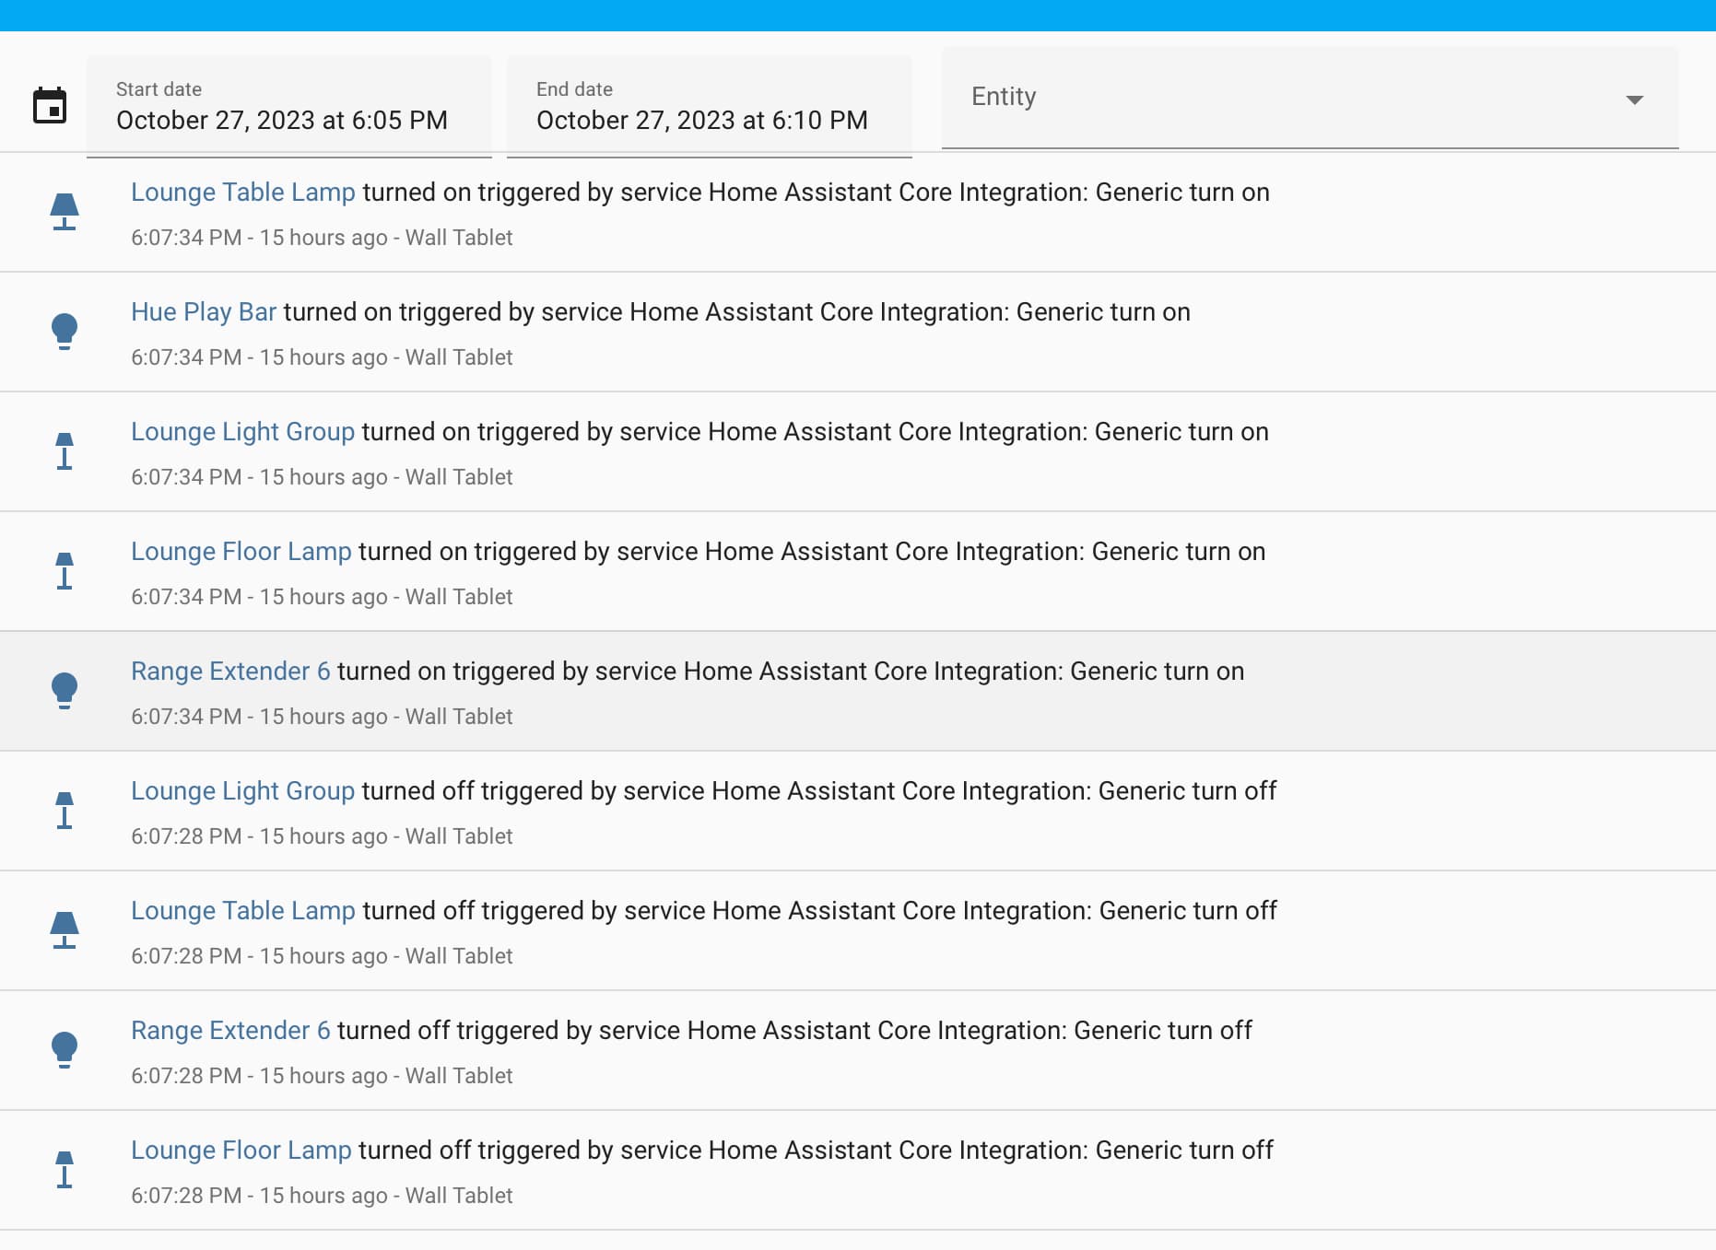This screenshot has height=1250, width=1716.
Task: Click the calendar date range icon
Action: click(50, 106)
